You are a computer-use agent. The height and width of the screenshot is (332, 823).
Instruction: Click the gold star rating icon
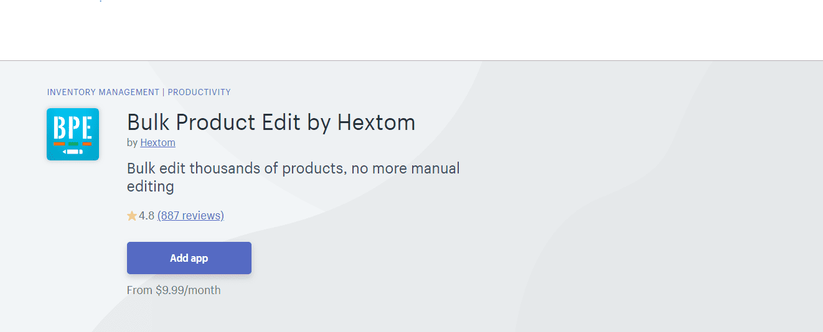pos(132,216)
